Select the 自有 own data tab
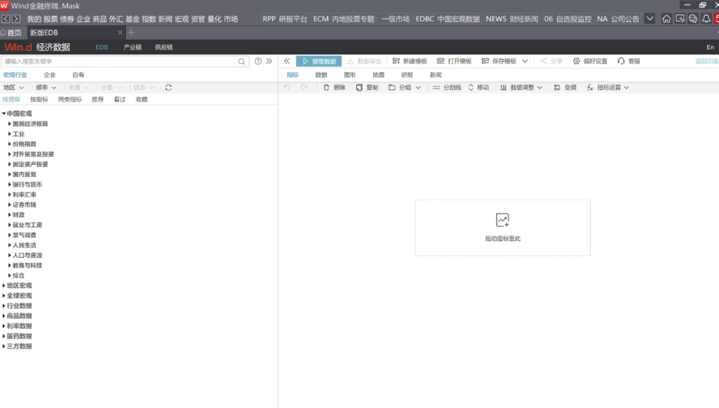 point(79,75)
